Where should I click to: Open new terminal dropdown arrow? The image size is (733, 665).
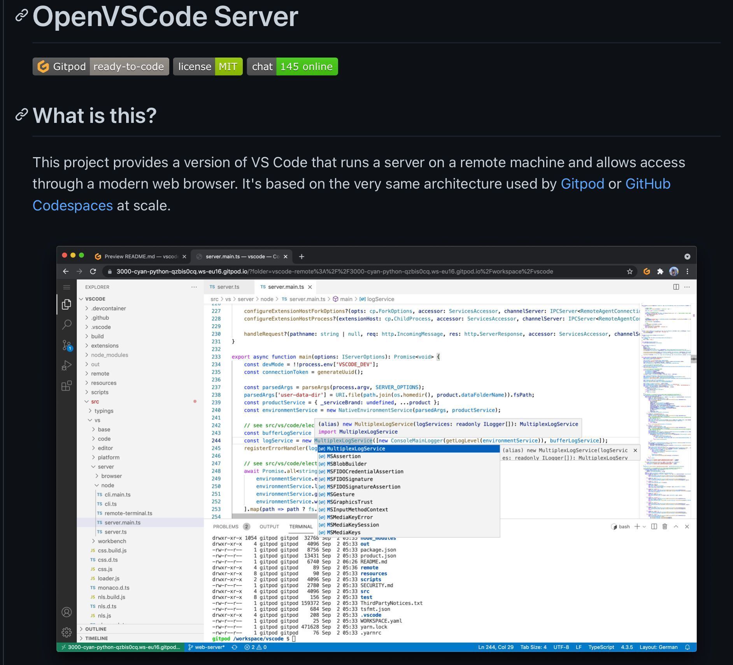click(644, 527)
